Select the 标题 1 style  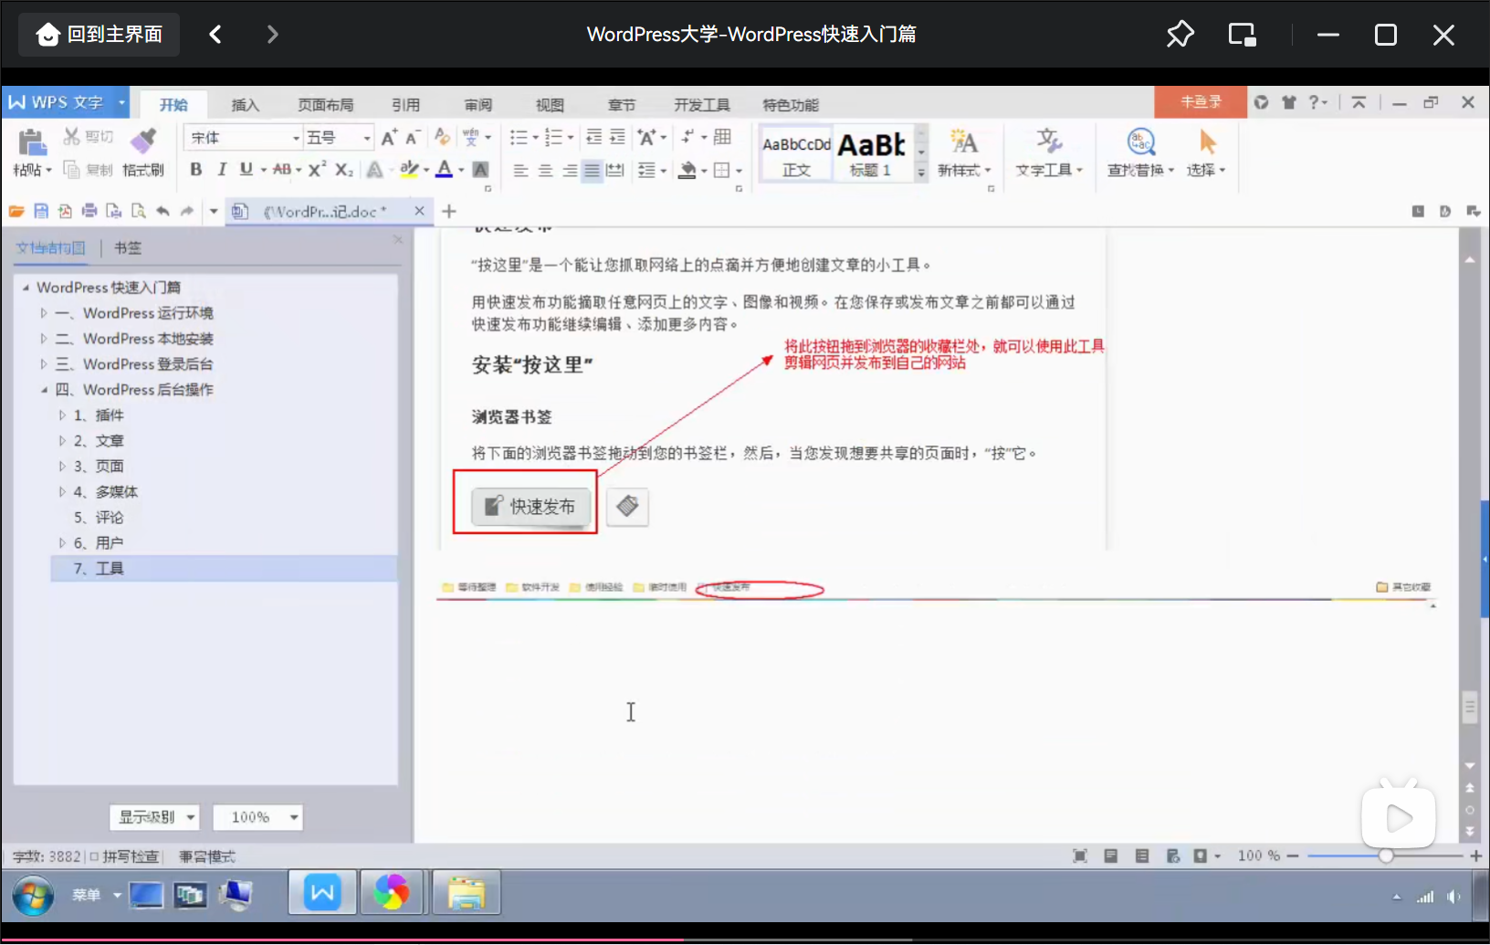tap(872, 153)
